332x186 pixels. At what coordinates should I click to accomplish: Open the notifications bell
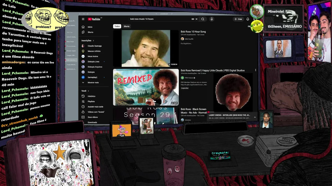(248, 19)
